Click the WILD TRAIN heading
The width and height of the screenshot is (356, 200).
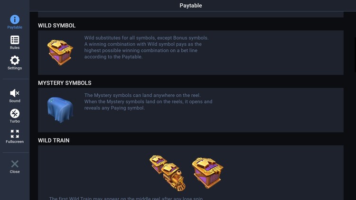[54, 141]
